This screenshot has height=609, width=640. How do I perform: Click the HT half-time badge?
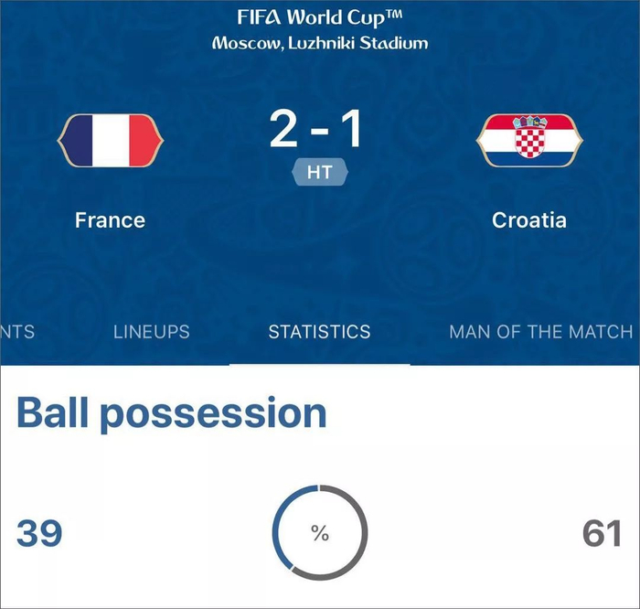(319, 172)
